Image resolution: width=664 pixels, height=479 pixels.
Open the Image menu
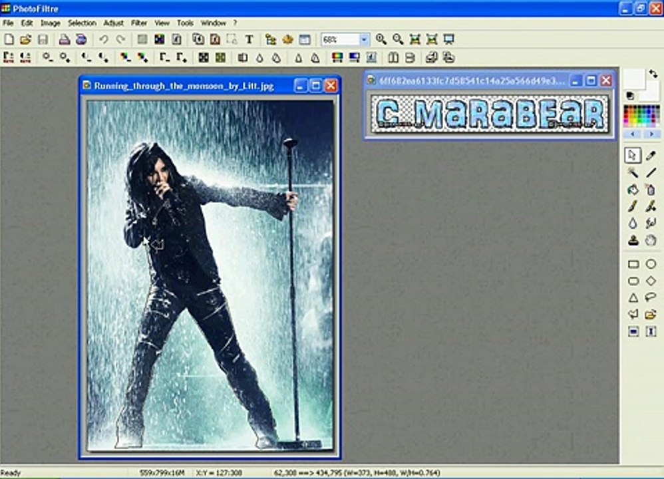point(51,23)
